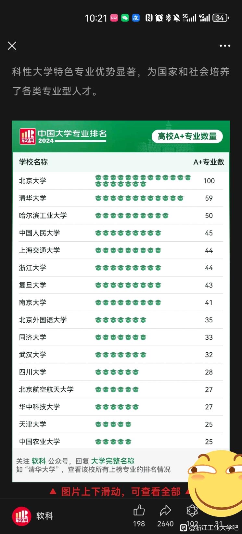Tap the 学校名称 column header

(33, 162)
